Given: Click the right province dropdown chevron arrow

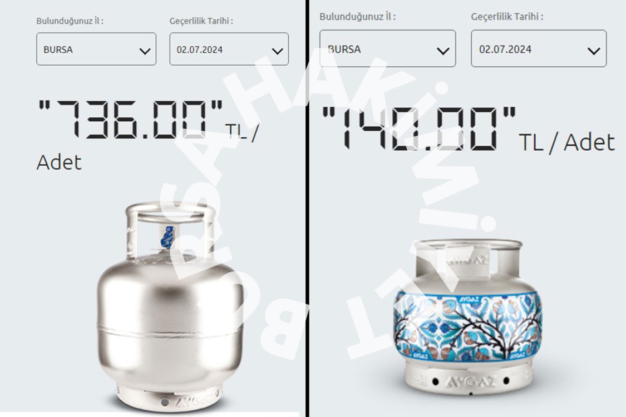Looking at the screenshot, I should point(443,51).
